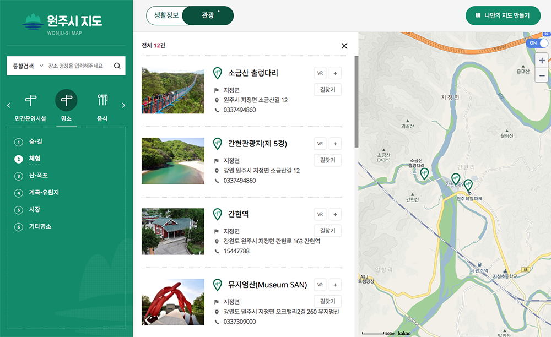
Task: Select the 음식 category icon
Action: click(x=102, y=100)
